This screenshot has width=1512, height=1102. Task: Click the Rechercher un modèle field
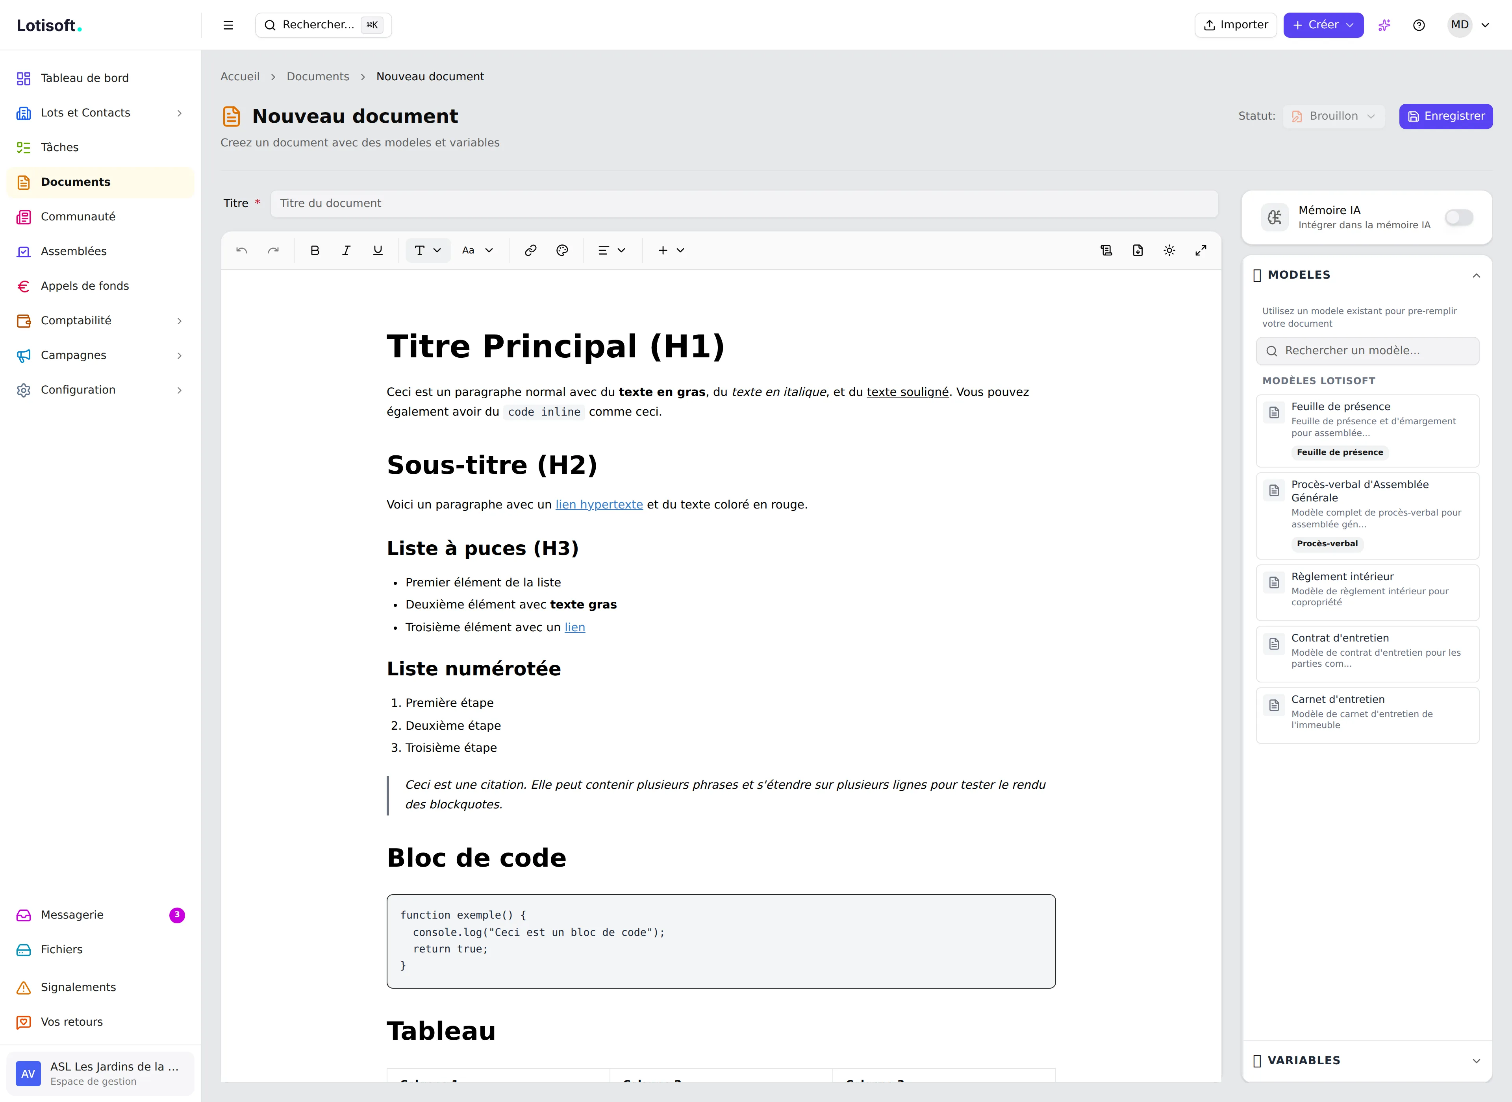click(x=1367, y=351)
